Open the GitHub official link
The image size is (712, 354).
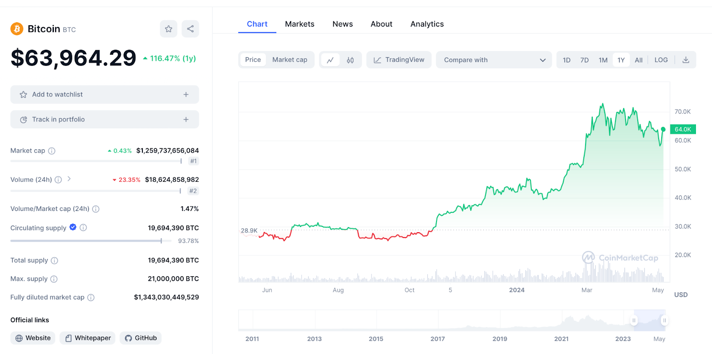tap(141, 338)
